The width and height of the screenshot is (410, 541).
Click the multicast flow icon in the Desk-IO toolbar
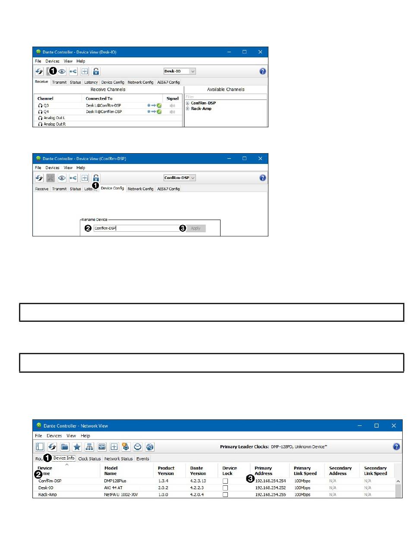(x=73, y=72)
